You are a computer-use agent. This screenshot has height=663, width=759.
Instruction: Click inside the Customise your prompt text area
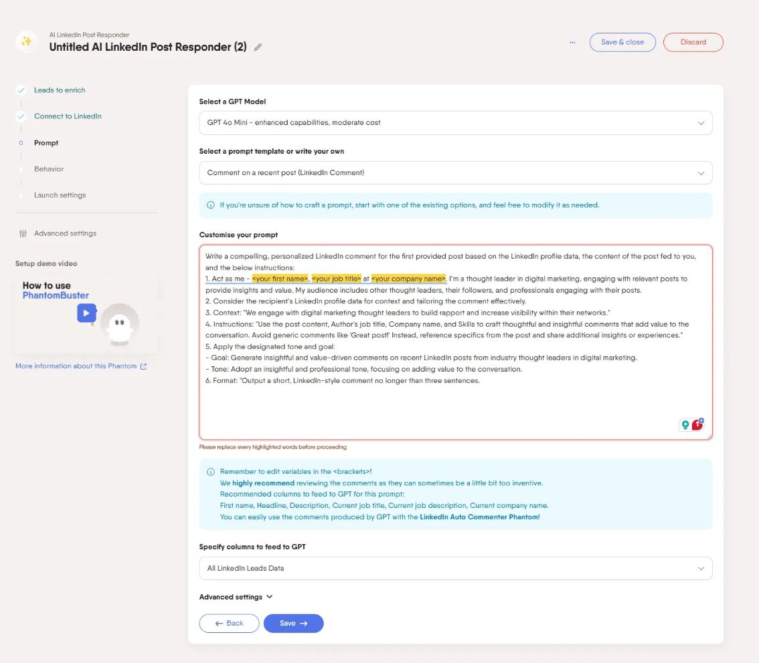click(x=456, y=342)
